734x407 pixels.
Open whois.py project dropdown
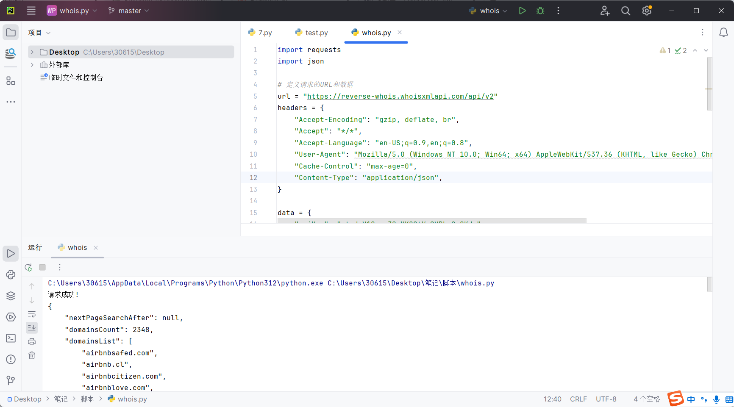(x=72, y=11)
